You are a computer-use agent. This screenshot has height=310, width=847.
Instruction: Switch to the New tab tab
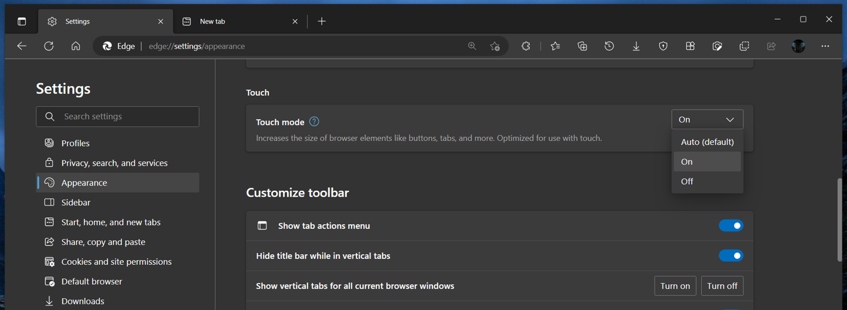coord(240,21)
